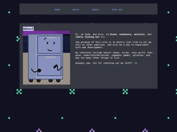Click the paragraph starting "the purpose of this site"
Image resolution: width=177 pixels, height=132 pixels.
[113, 45]
